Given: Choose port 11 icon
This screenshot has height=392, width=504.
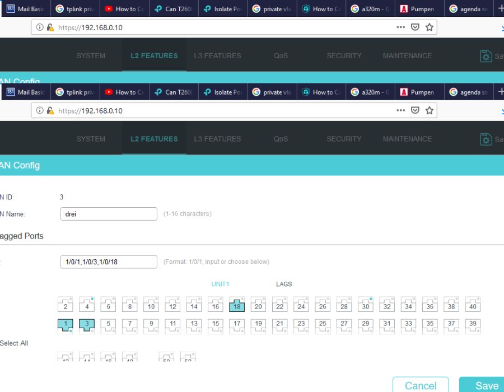Looking at the screenshot, I should (172, 326).
